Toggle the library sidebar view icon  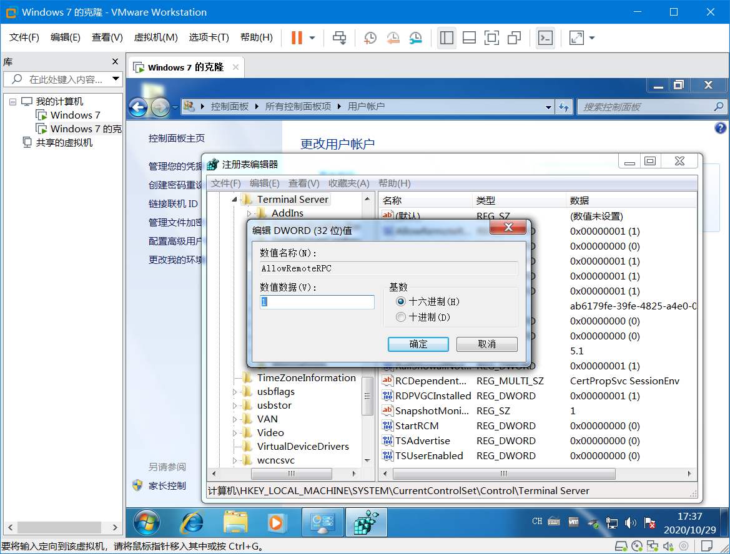(x=446, y=37)
